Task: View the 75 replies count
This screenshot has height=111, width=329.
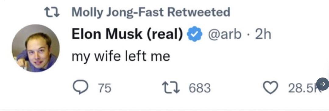Action: coord(104,88)
